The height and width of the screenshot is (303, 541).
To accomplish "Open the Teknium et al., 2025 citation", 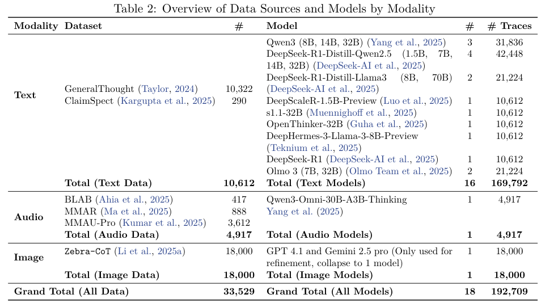I will [x=314, y=148].
